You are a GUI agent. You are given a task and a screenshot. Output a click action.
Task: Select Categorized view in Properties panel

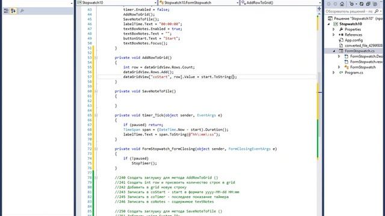click(6, 11)
